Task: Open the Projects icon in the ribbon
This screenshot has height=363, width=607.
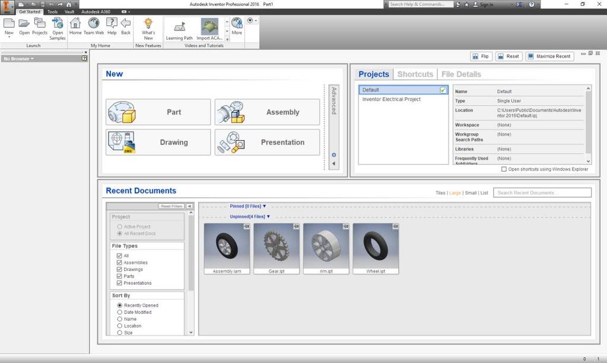Action: [x=40, y=23]
